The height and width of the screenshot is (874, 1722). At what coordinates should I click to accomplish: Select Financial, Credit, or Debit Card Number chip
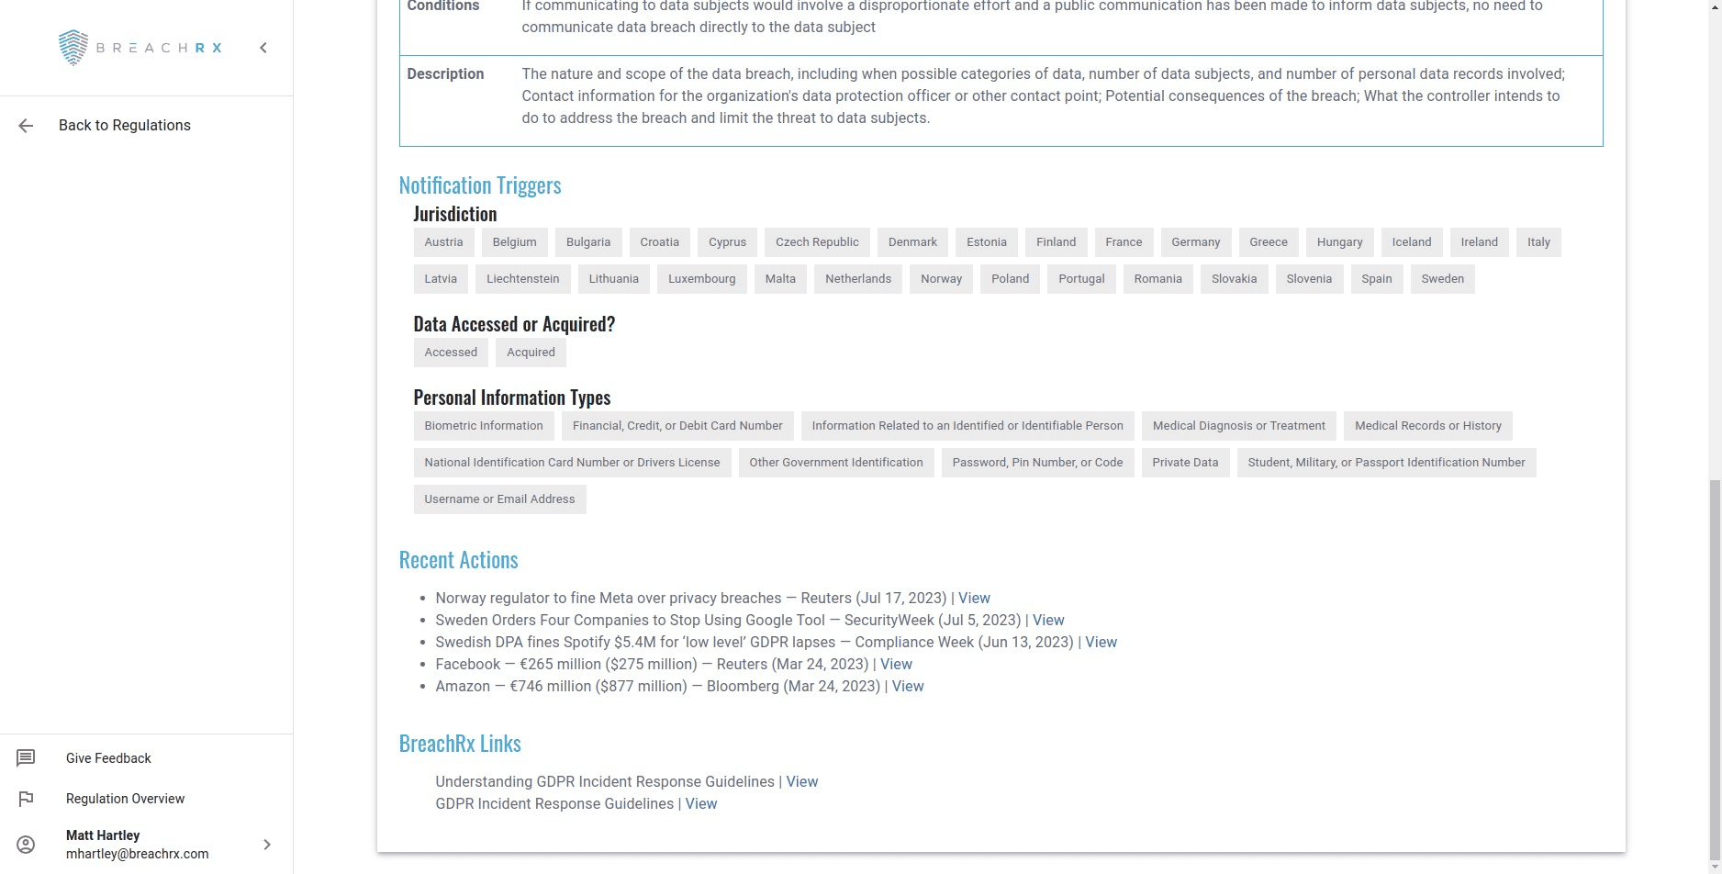[677, 426]
